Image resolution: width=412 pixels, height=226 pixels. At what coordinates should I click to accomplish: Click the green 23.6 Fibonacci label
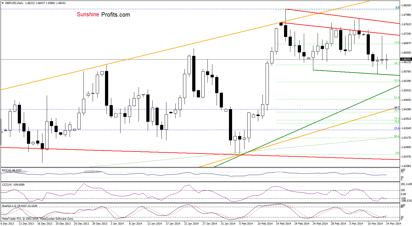point(397,42)
